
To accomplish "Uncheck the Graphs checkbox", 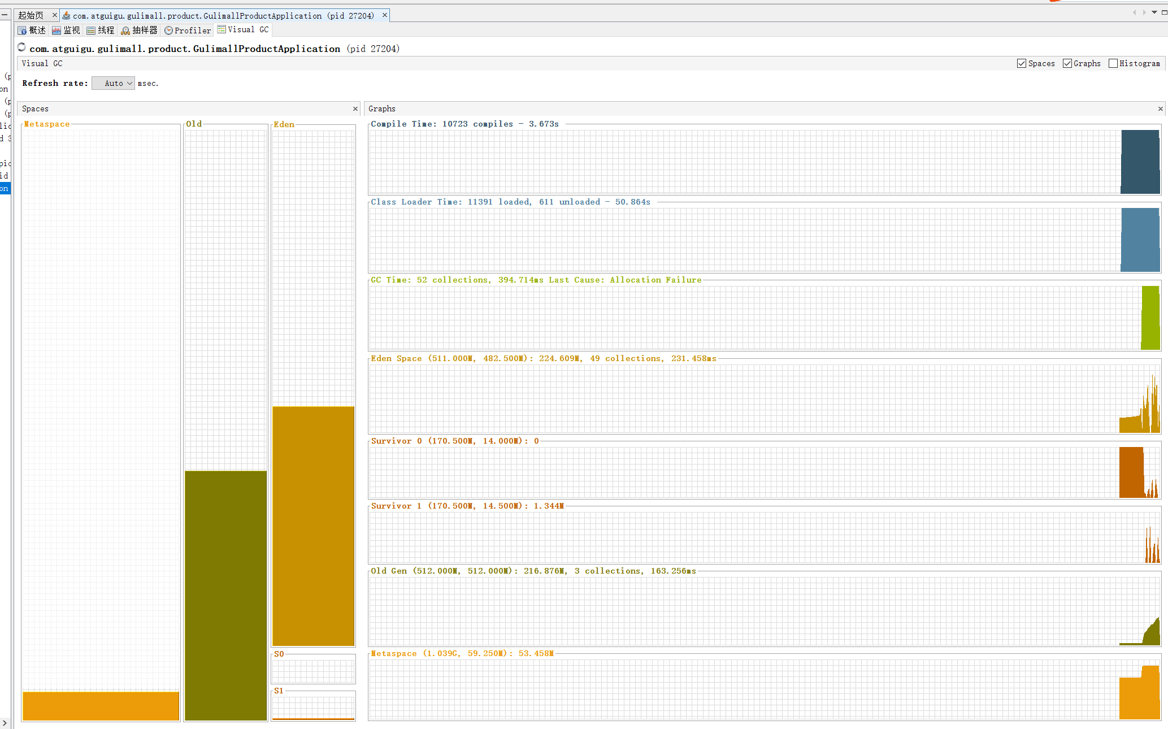I will pos(1067,64).
